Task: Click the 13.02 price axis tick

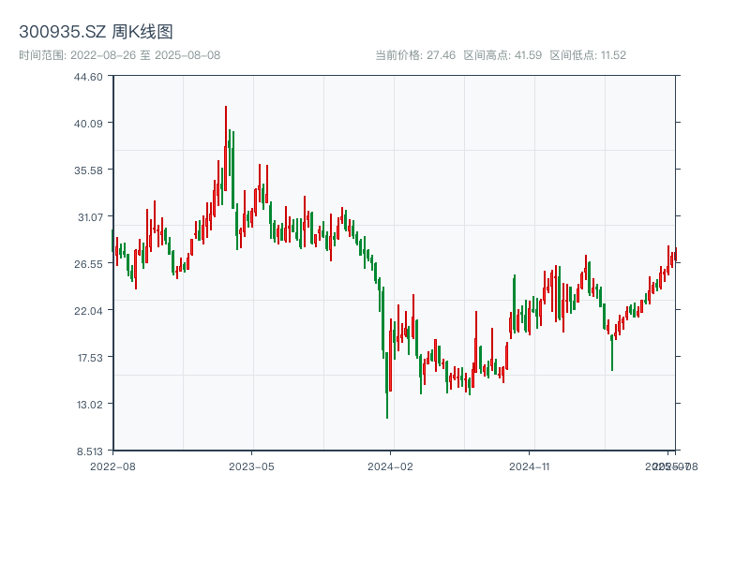Action: click(88, 404)
